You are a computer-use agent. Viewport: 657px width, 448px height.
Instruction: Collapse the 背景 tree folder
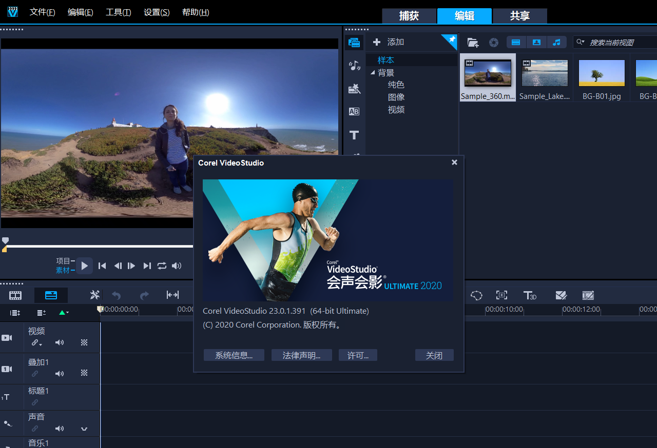pos(373,73)
